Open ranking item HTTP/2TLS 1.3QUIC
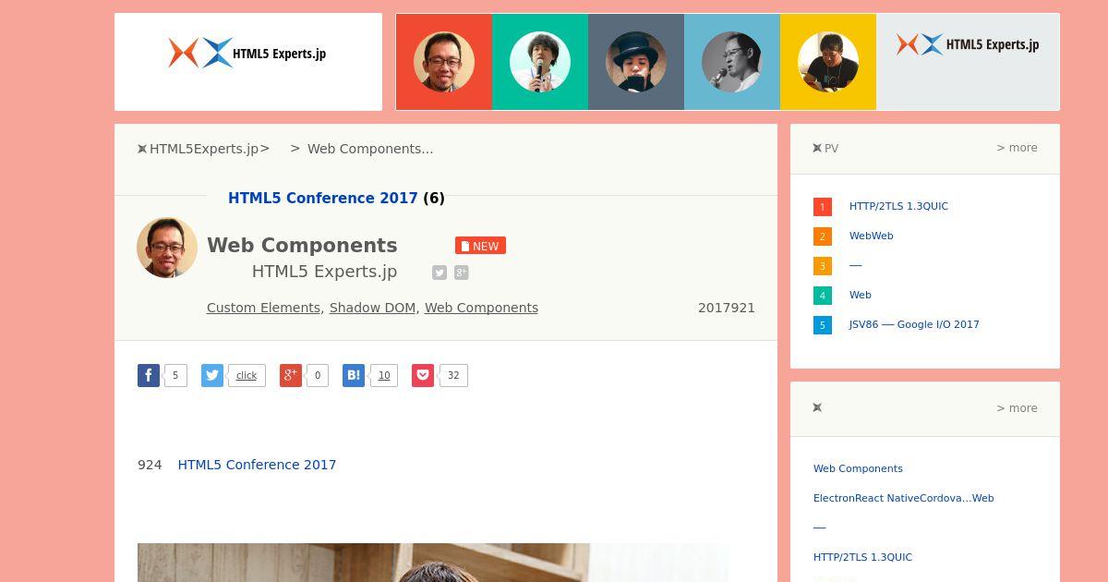Screen dimensions: 1108x582 898,206
